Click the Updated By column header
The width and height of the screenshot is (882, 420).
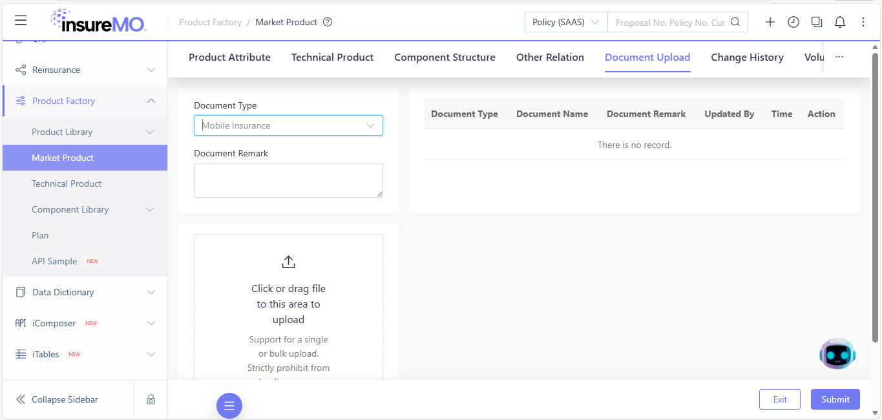[729, 114]
